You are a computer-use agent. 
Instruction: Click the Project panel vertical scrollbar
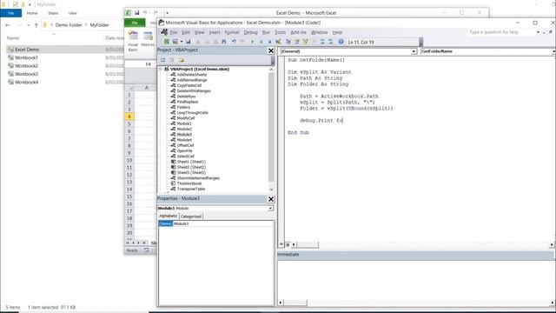click(271, 128)
